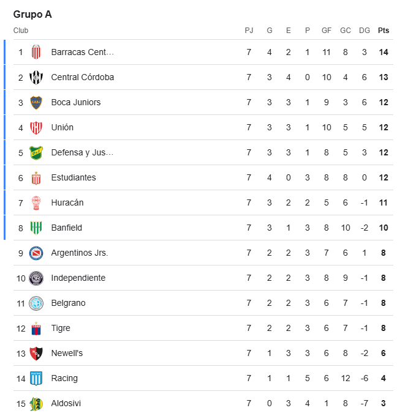
Task: Click the Unión club crest
Action: 36,128
